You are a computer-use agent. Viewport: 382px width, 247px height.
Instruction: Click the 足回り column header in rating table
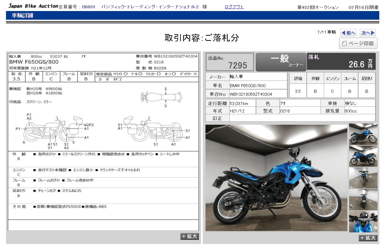coord(367,79)
